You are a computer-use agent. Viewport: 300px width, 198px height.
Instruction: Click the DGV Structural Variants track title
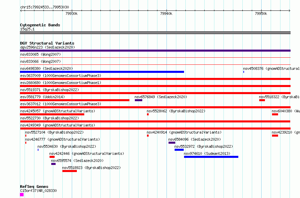pyautogui.click(x=47, y=43)
